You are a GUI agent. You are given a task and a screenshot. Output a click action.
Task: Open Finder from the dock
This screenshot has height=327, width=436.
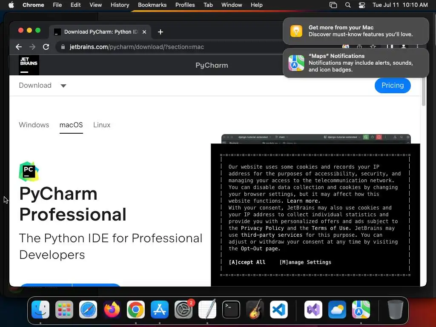click(40, 310)
